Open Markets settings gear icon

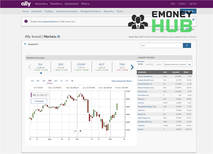pyautogui.click(x=59, y=37)
